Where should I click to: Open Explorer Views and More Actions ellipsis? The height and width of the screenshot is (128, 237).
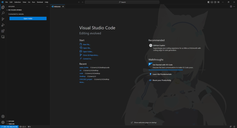(x=47, y=6)
